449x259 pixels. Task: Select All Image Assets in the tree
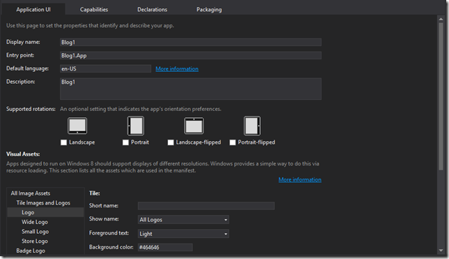tap(31, 193)
